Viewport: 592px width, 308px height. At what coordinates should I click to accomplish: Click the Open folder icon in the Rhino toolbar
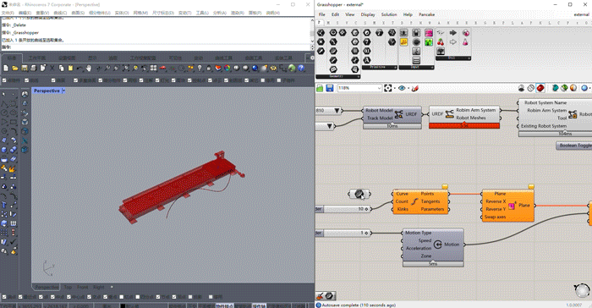15,69
